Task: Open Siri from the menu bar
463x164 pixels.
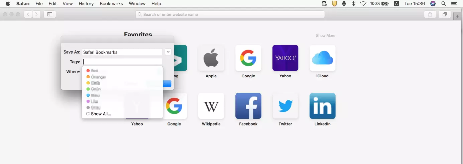Action: [x=433, y=4]
